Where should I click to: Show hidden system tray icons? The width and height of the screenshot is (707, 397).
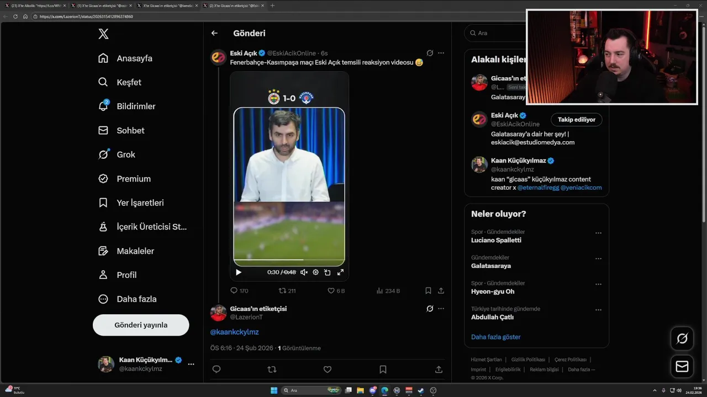655,390
